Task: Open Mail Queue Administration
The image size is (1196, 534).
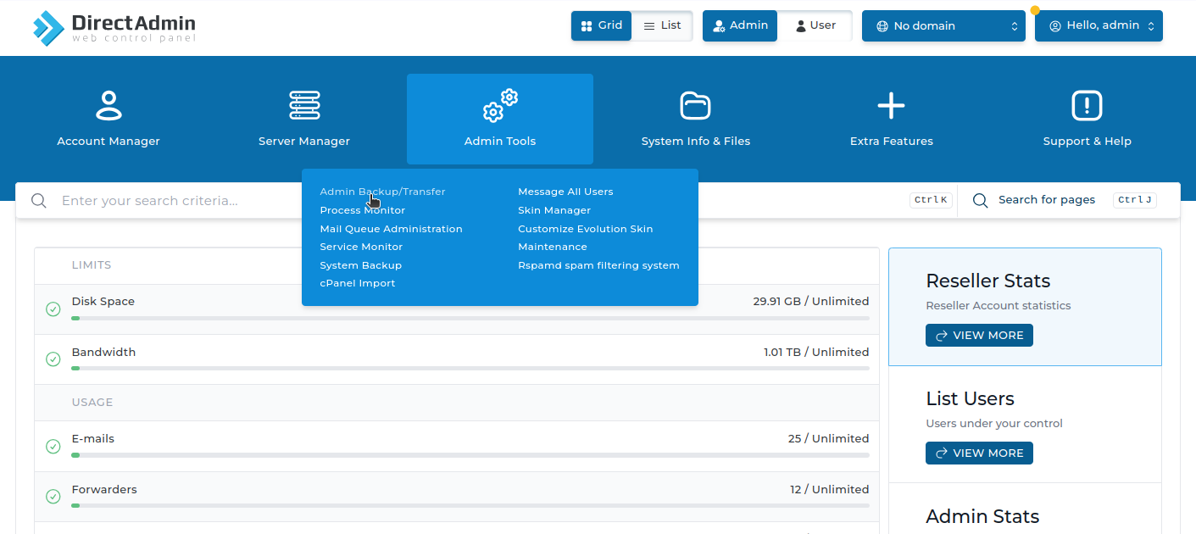Action: 391,229
